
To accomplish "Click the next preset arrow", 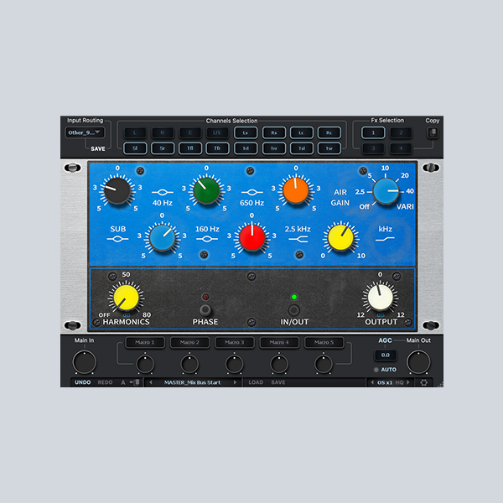I will click(235, 382).
